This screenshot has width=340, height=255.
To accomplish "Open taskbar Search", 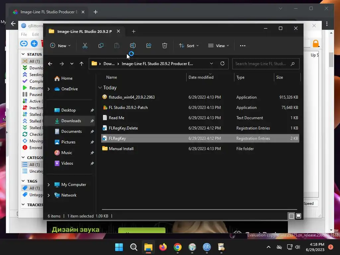I will pyautogui.click(x=133, y=247).
